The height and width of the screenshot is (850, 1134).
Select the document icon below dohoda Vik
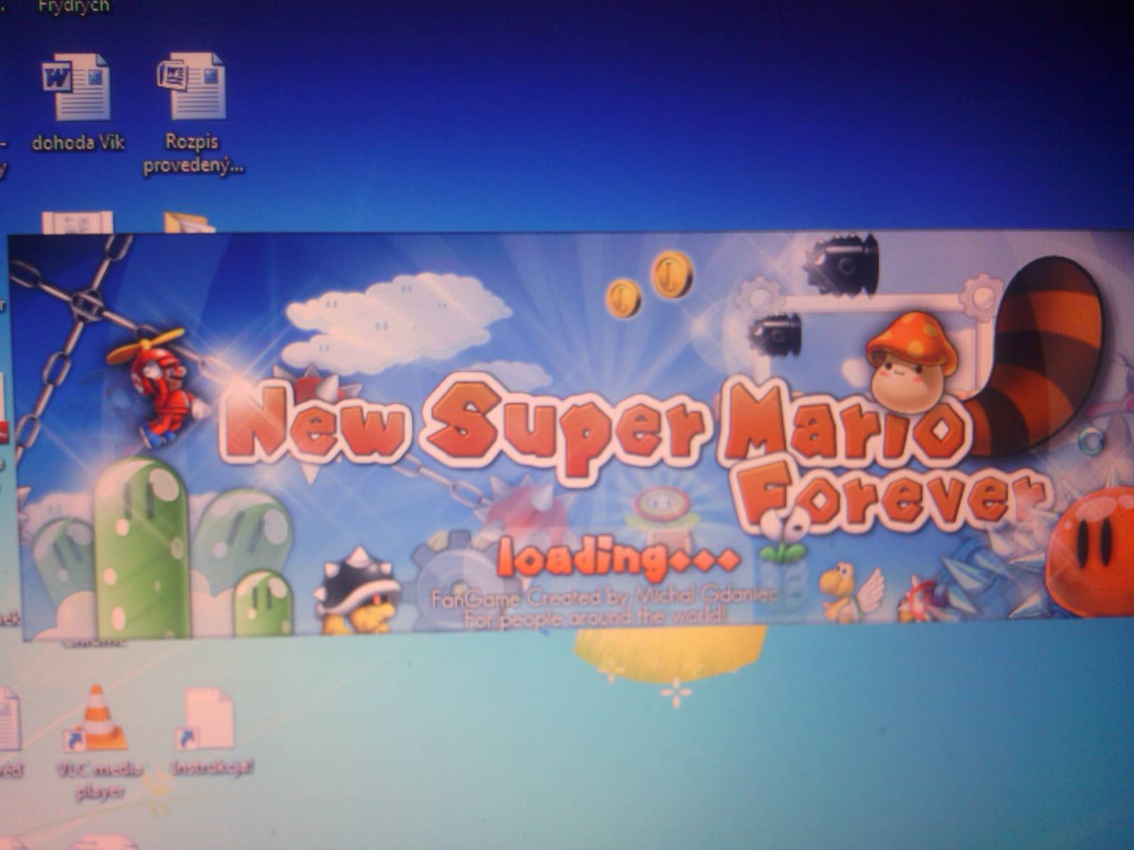pyautogui.click(x=77, y=222)
